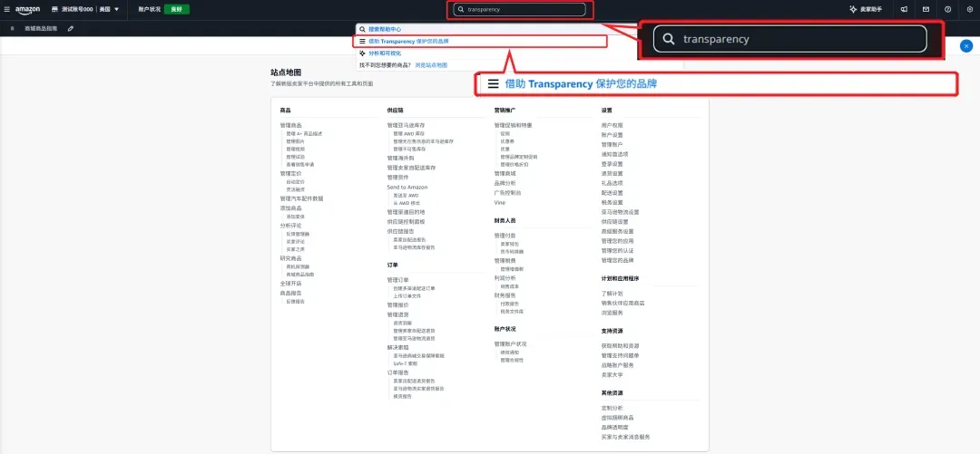Click into the top search field containing transparency
The image size is (980, 454).
[x=519, y=9]
